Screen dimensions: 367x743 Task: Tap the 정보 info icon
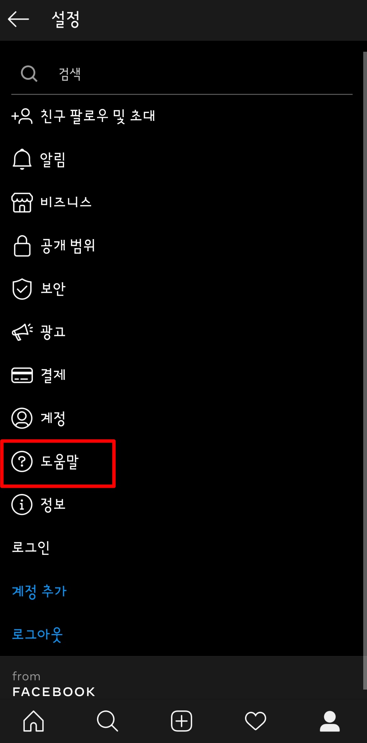22,505
